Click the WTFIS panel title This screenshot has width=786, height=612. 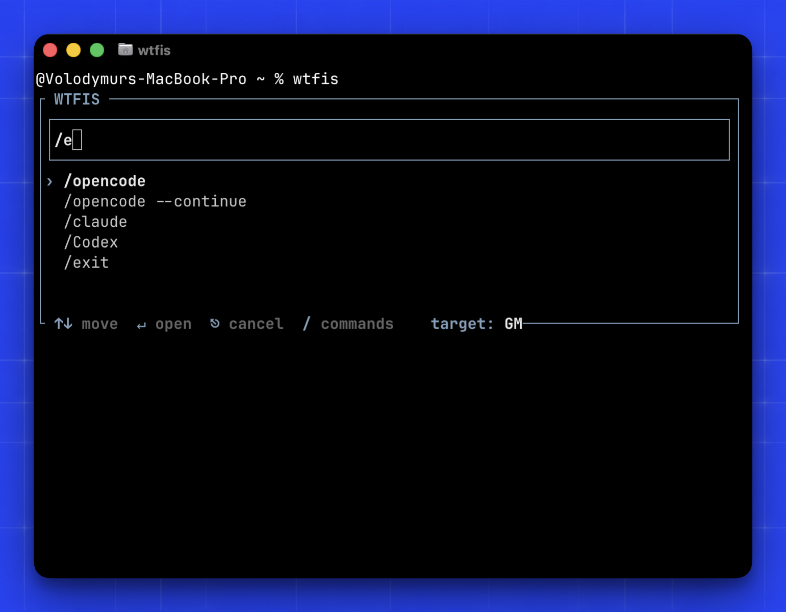(77, 99)
